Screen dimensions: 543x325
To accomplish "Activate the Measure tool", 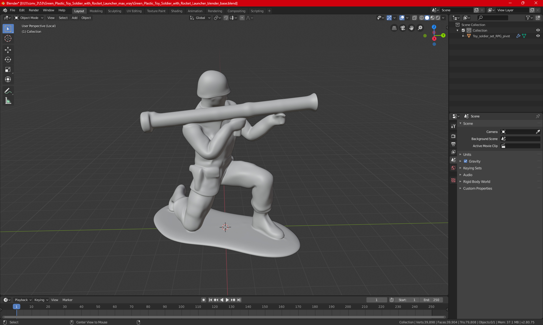I will pos(8,101).
